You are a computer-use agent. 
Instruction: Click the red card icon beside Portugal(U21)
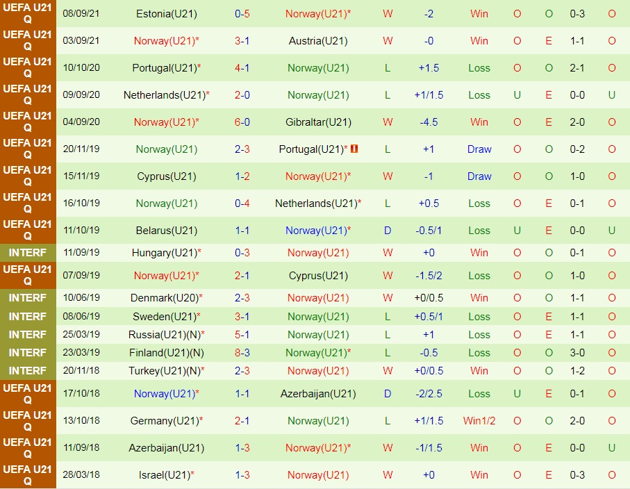(354, 149)
